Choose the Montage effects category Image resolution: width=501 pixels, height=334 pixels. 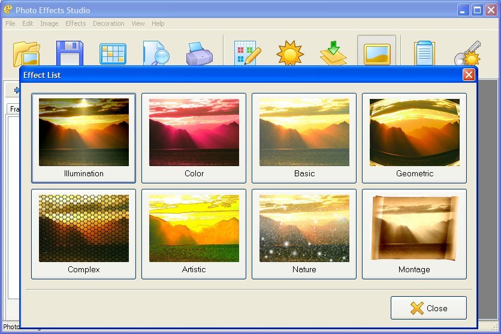point(414,234)
